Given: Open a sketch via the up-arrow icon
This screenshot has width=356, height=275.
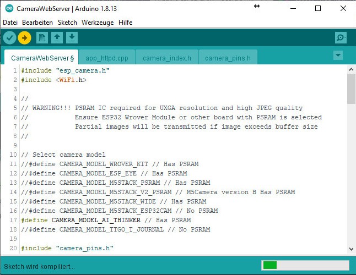Looking at the screenshot, I should click(57, 37).
